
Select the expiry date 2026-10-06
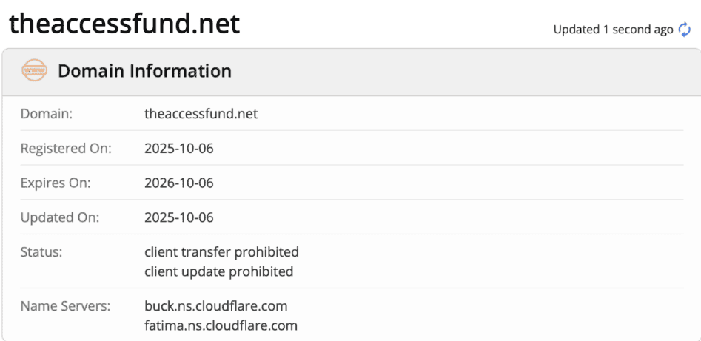click(x=179, y=183)
